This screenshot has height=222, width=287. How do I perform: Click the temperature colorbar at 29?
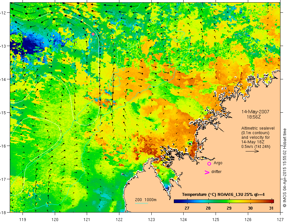229,201
